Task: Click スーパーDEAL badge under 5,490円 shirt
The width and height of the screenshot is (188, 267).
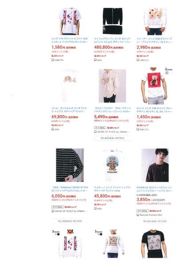Action: pos(100,128)
